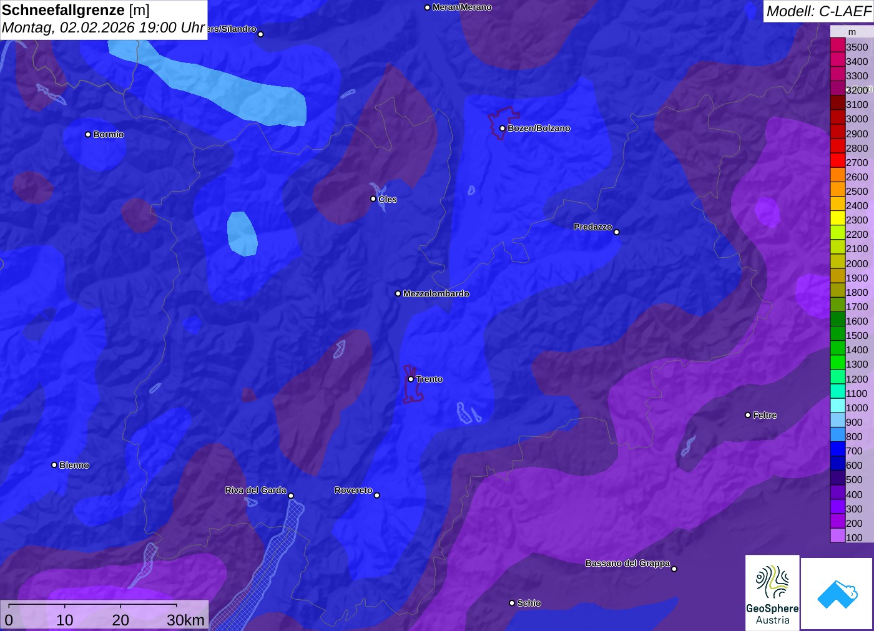Click the Bozen/Bolzano label text
This screenshot has width=874, height=631.
click(x=539, y=128)
